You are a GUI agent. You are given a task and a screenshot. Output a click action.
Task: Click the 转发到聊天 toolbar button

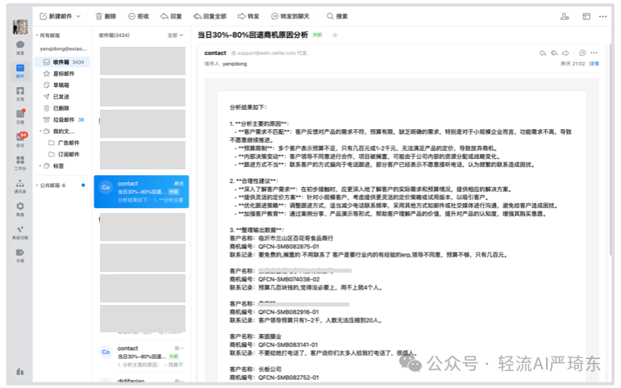[290, 16]
